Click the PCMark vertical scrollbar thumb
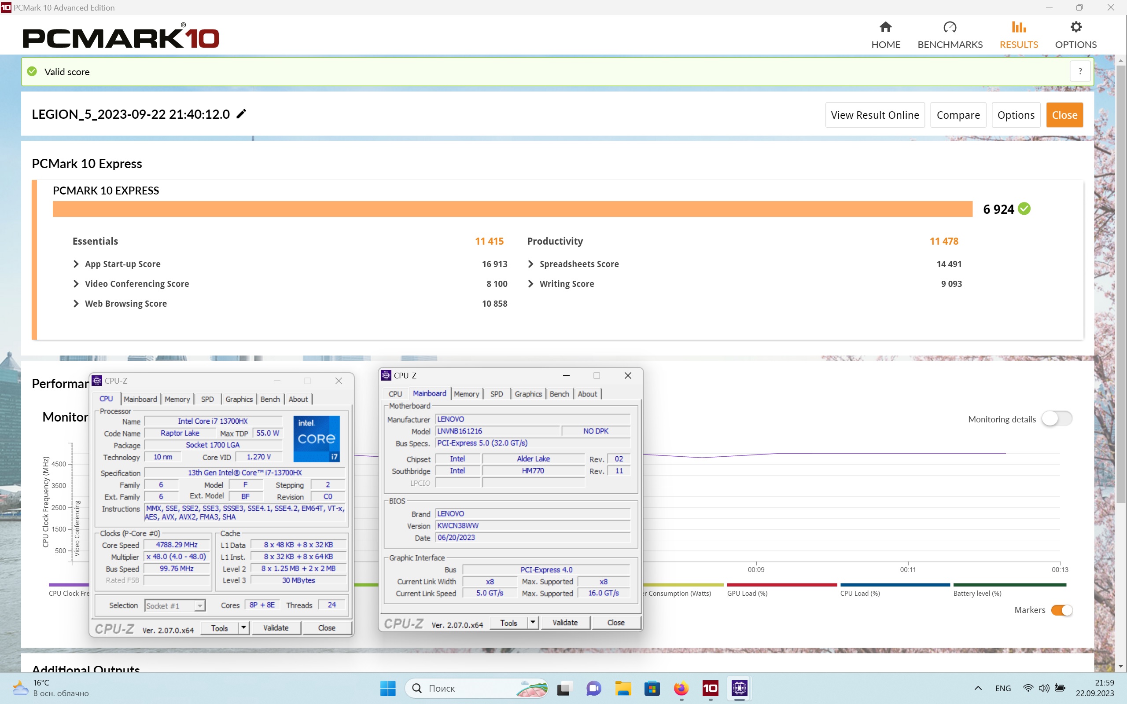1127x704 pixels. (x=1120, y=284)
